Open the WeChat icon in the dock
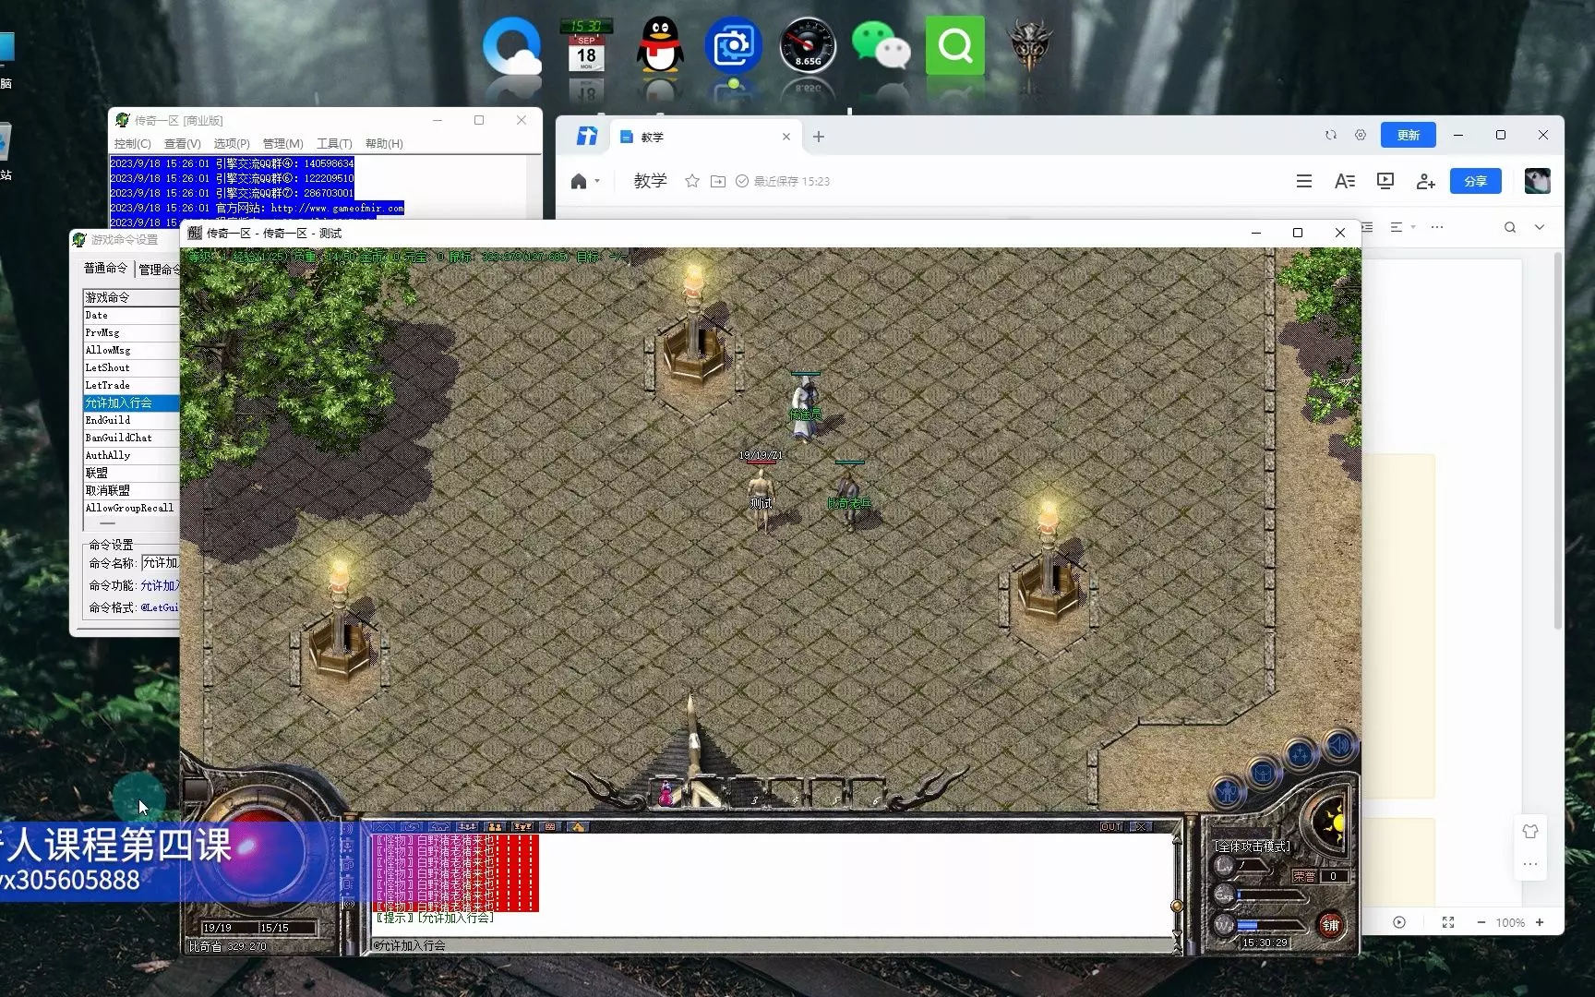Image resolution: width=1595 pixels, height=997 pixels. [881, 45]
